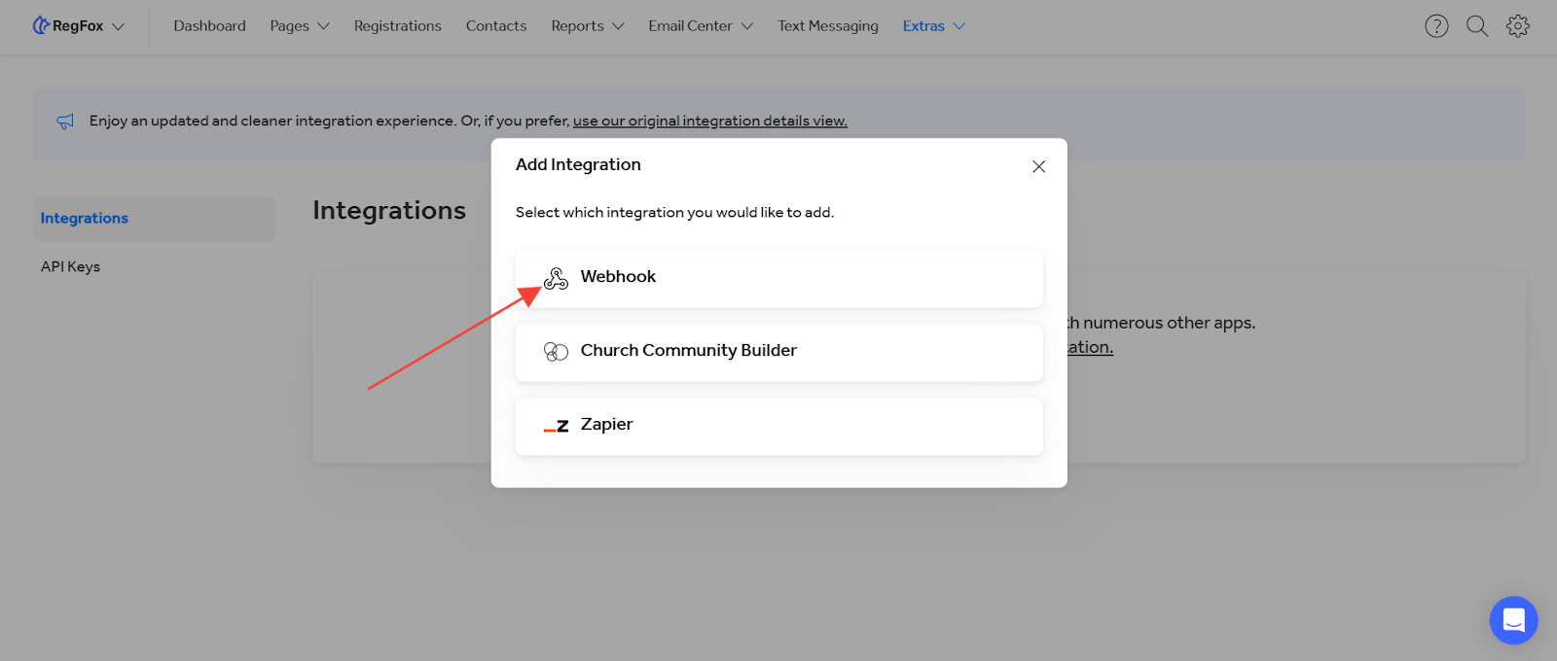Image resolution: width=1557 pixels, height=661 pixels.
Task: Pick the Zapier integration option
Action: click(779, 427)
